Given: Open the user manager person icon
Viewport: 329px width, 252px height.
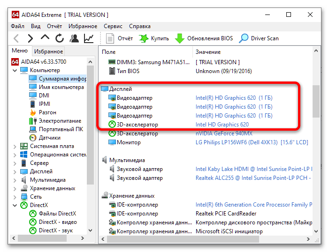Looking at the screenshot, I should (x=74, y=38).
